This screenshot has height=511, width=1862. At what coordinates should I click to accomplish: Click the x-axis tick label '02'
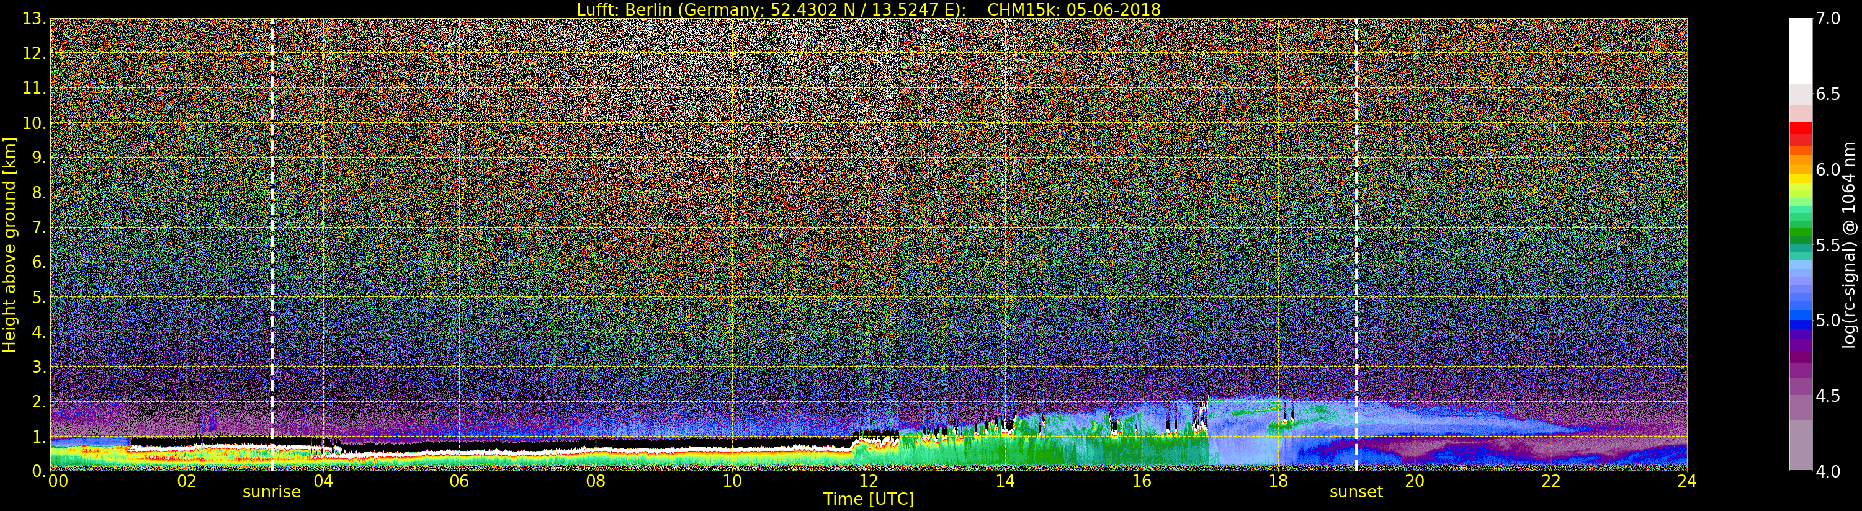[187, 481]
